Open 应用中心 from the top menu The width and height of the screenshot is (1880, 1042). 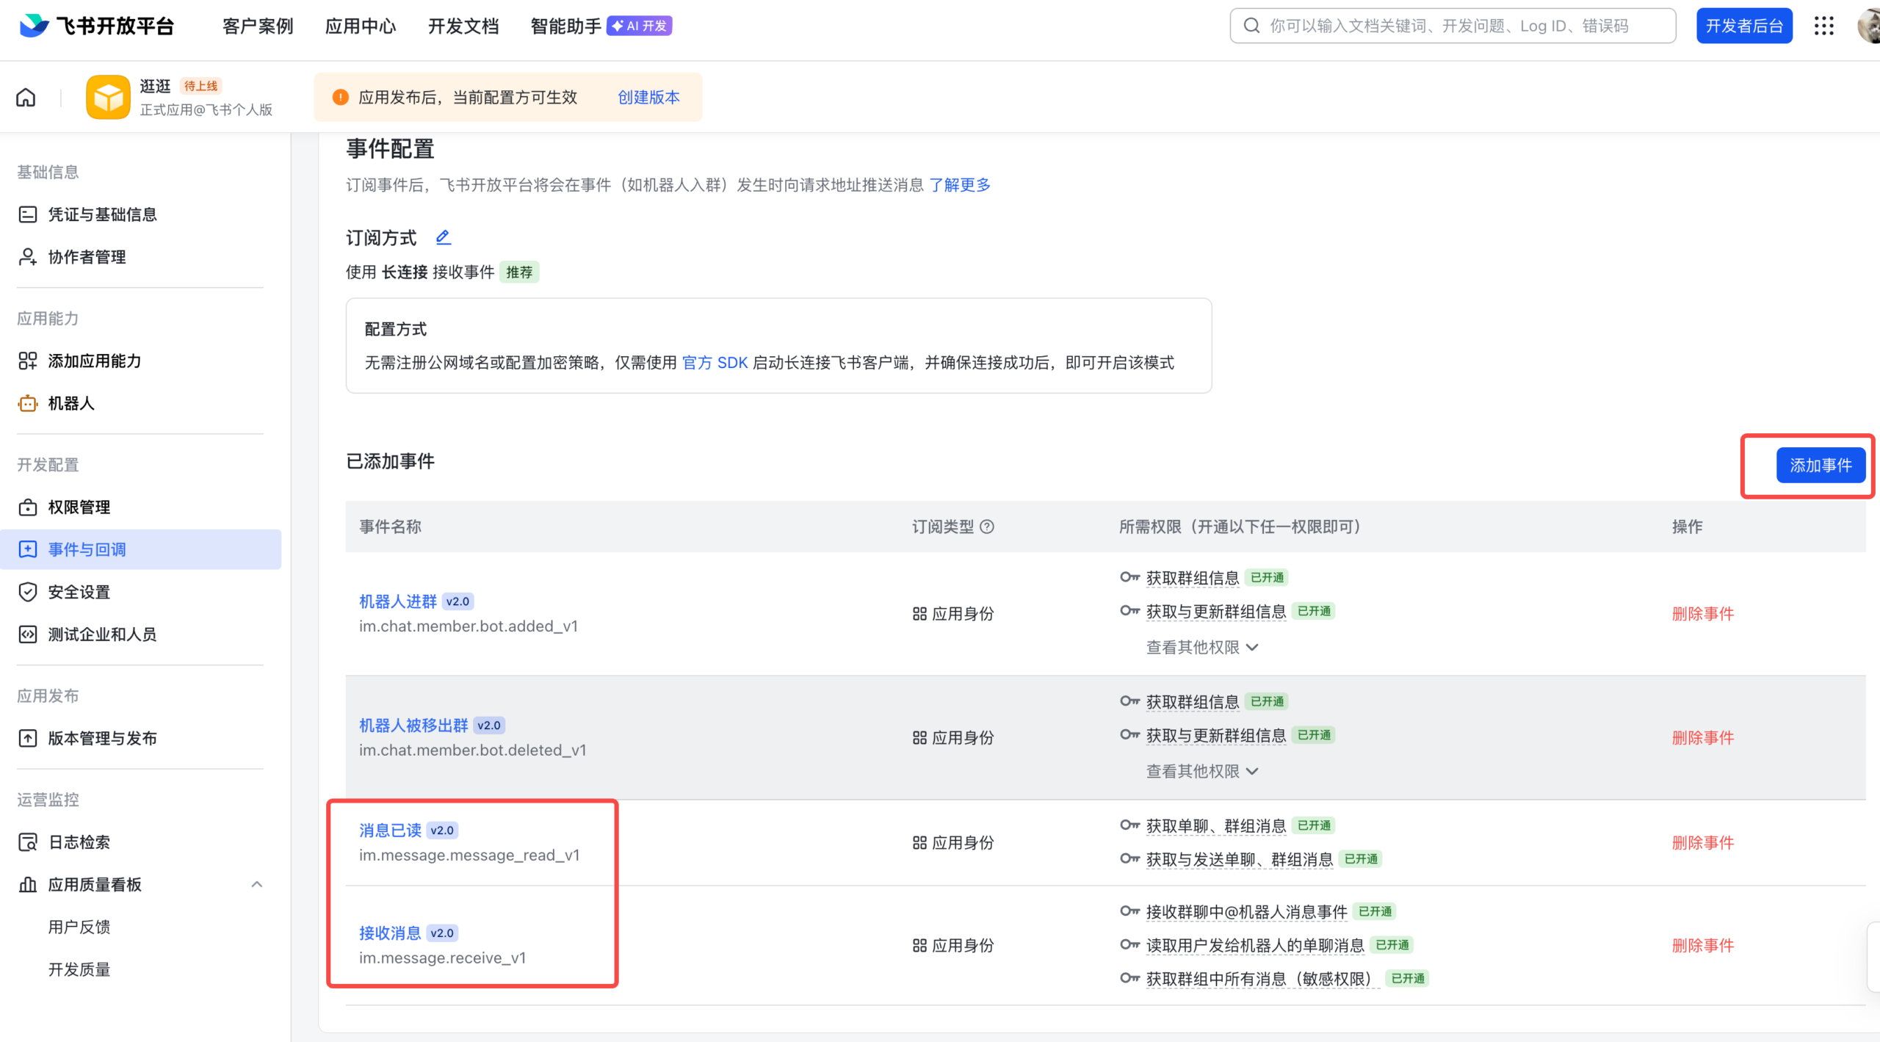click(361, 26)
